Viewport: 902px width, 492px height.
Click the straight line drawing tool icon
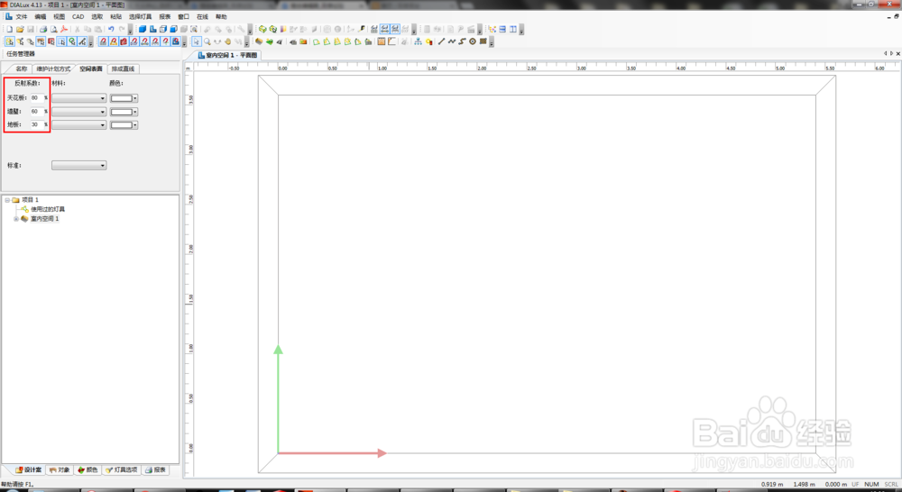[x=441, y=41]
